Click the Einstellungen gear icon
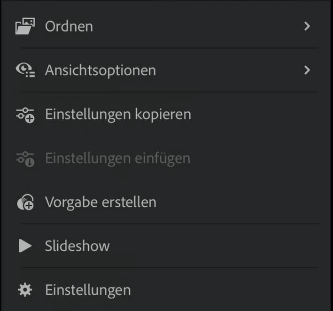 25,290
